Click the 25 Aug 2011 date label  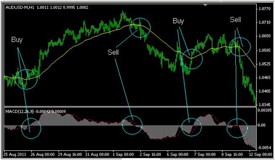tap(15, 155)
